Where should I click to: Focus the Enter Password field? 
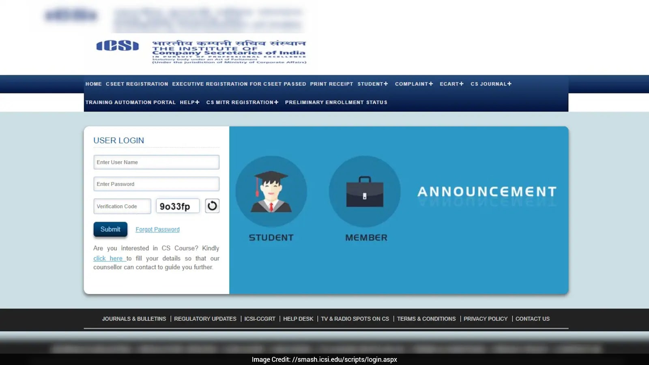click(x=156, y=184)
